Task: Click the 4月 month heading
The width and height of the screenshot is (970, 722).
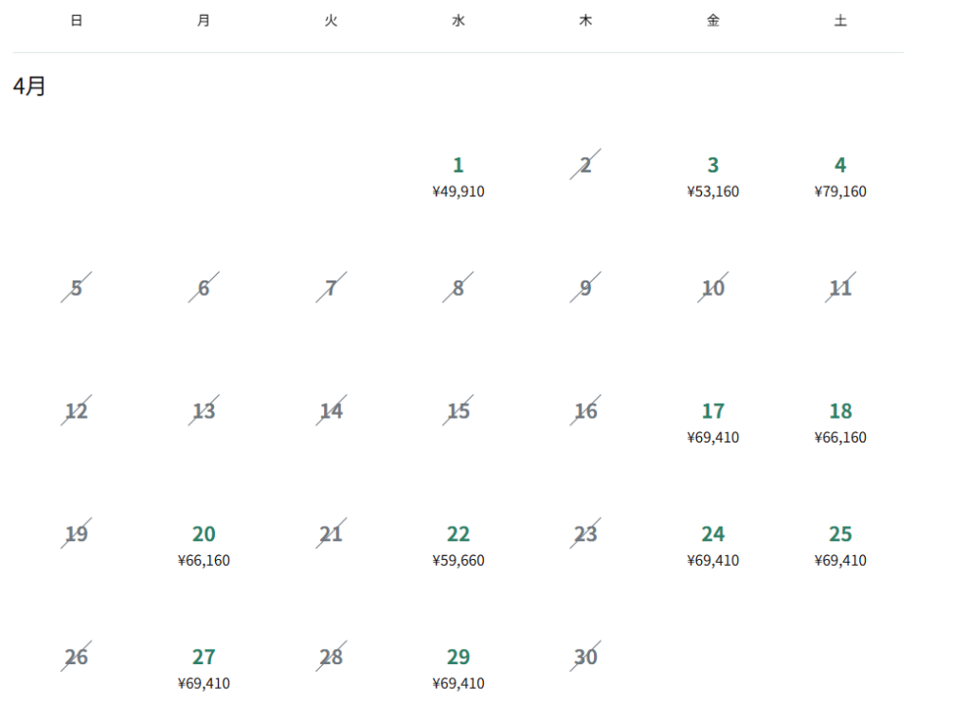Action: click(x=29, y=86)
